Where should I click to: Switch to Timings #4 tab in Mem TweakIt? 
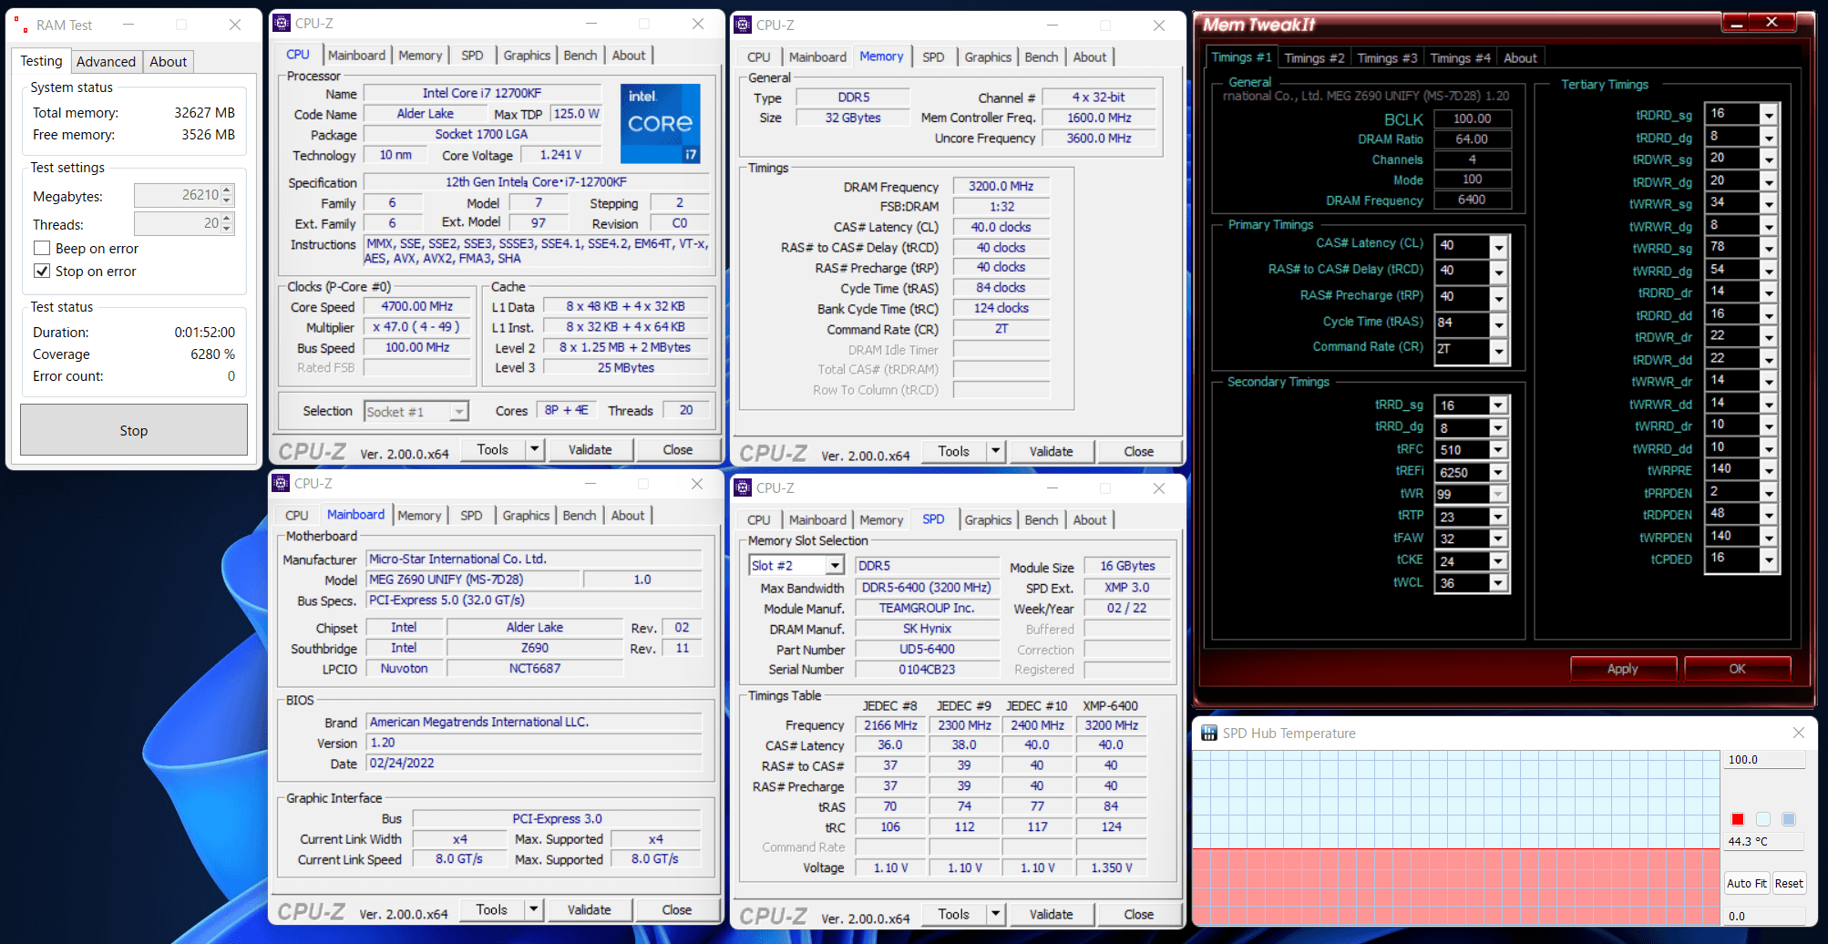click(x=1460, y=58)
